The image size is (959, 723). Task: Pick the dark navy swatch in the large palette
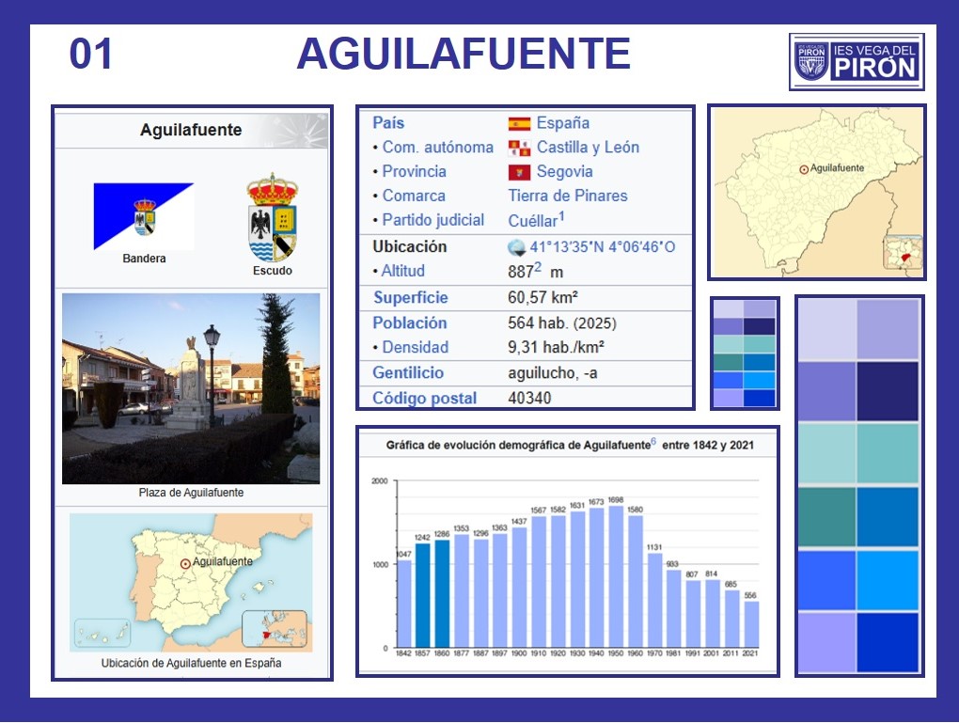(888, 391)
